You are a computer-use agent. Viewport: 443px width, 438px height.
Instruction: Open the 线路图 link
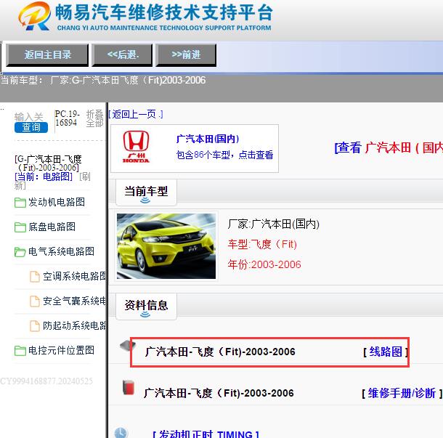click(386, 352)
